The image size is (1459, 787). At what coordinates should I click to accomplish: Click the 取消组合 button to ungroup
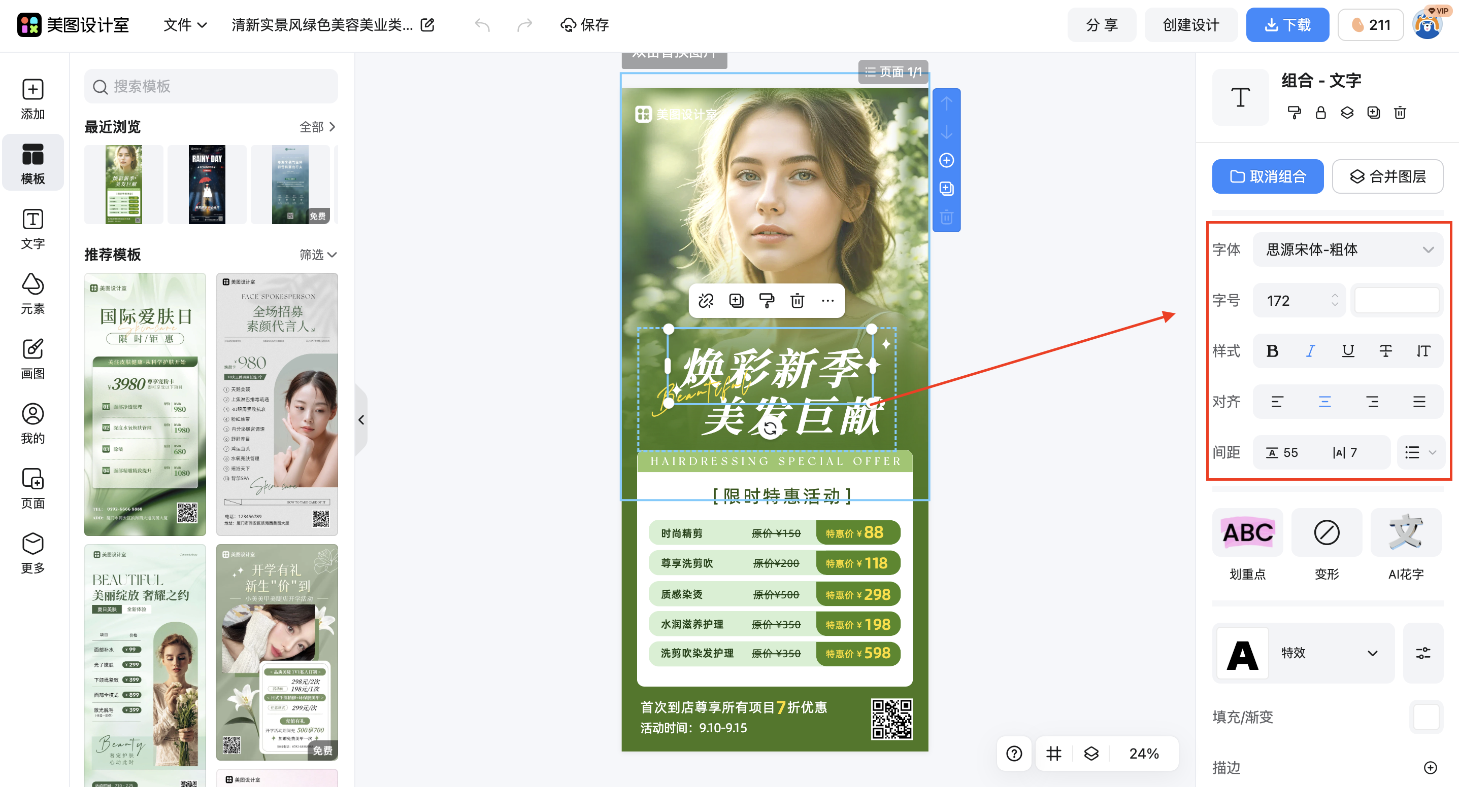click(1268, 176)
